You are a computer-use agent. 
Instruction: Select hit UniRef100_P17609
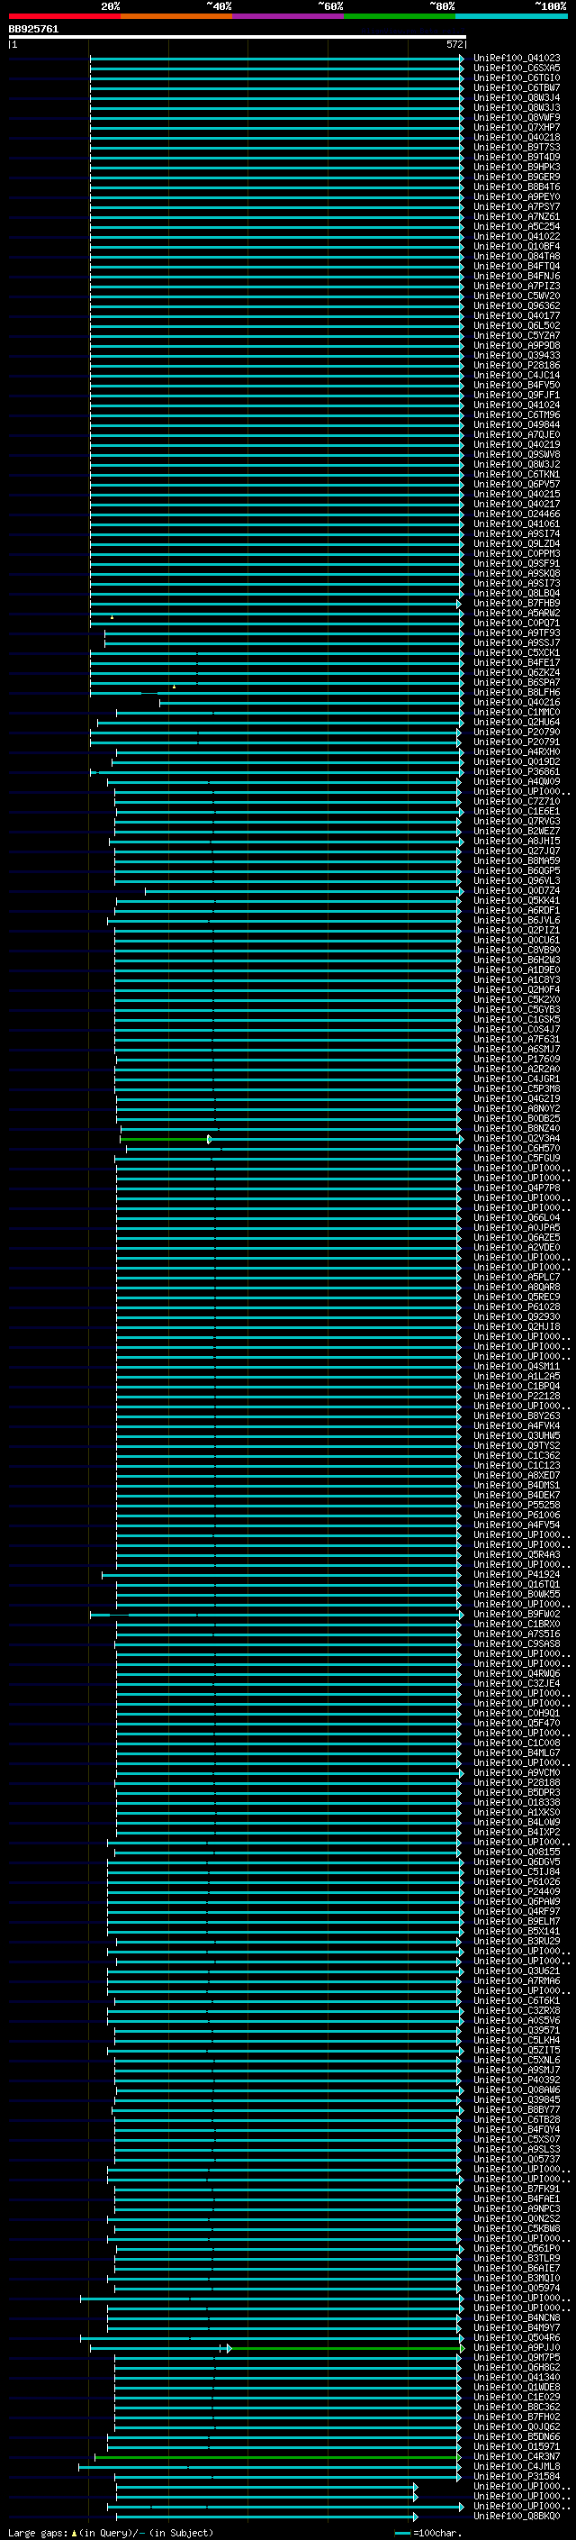[517, 1059]
